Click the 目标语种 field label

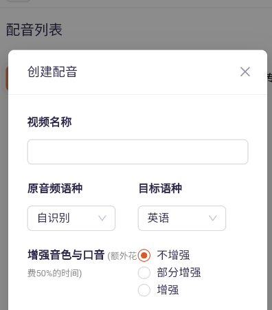tap(160, 188)
